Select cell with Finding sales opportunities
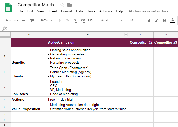The width and height of the screenshot is (178, 127). (88, 56)
